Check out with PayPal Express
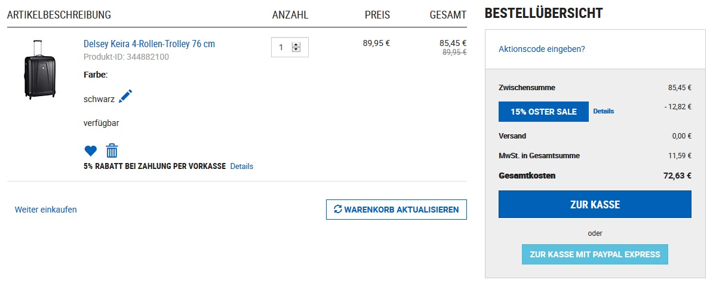The height and width of the screenshot is (283, 710). point(595,254)
